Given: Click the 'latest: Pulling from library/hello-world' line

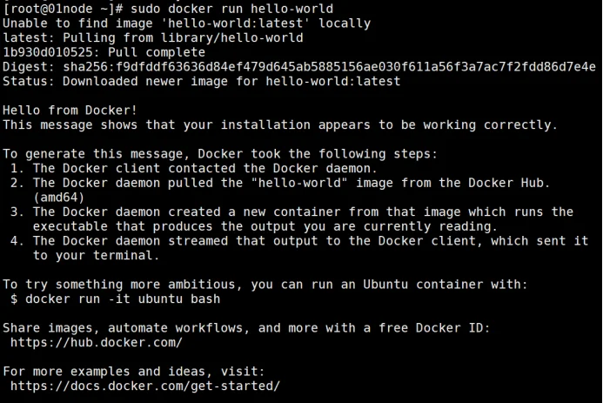Looking at the screenshot, I should [152, 38].
